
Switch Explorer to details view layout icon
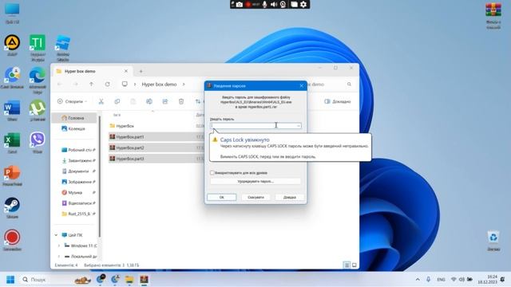[347, 265]
